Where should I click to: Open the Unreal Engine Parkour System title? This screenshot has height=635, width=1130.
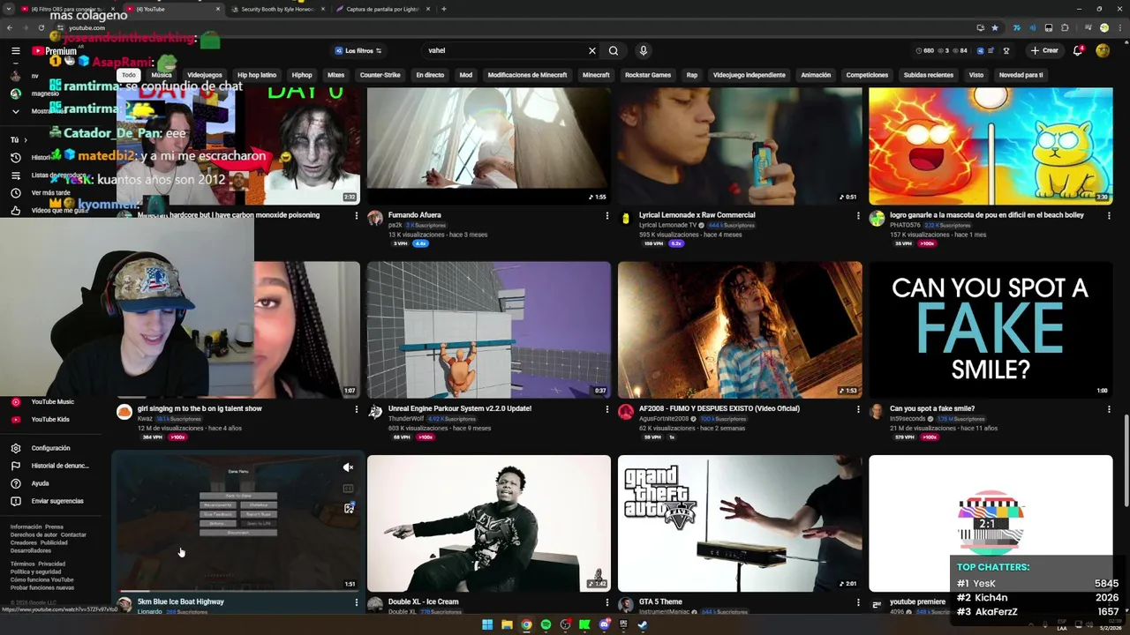click(460, 408)
